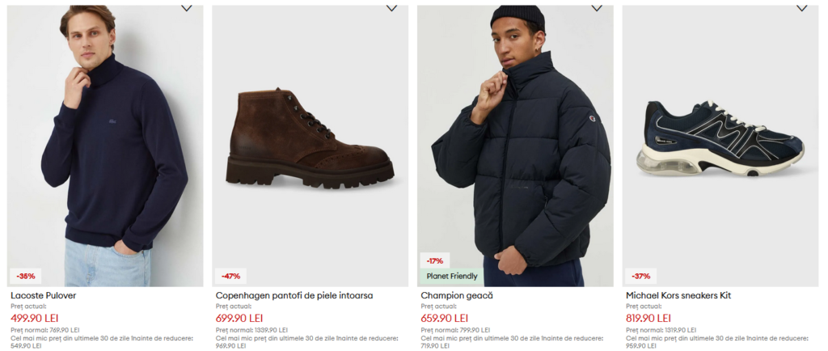Open the Michael Kors sneakers Kit link
828x351 pixels.
tap(678, 296)
